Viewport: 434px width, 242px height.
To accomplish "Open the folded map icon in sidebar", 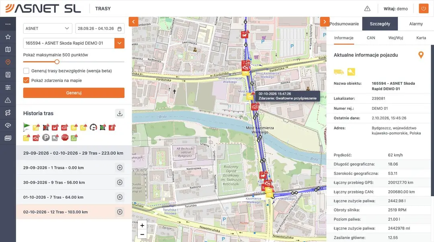I will (8, 49).
